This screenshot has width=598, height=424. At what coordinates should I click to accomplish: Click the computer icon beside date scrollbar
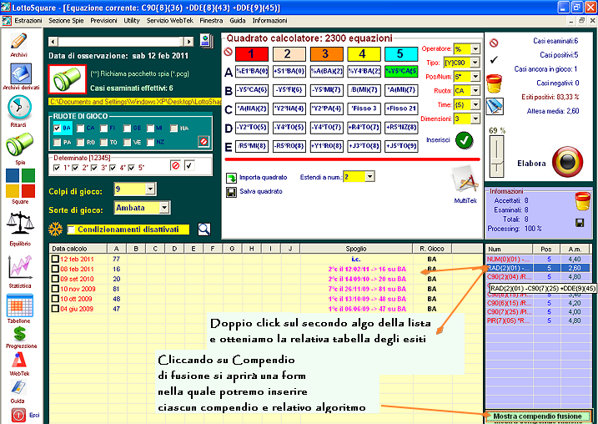(x=206, y=41)
